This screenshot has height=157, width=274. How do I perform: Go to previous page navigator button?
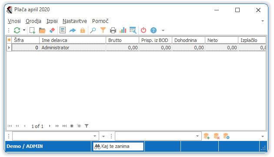coord(17,126)
